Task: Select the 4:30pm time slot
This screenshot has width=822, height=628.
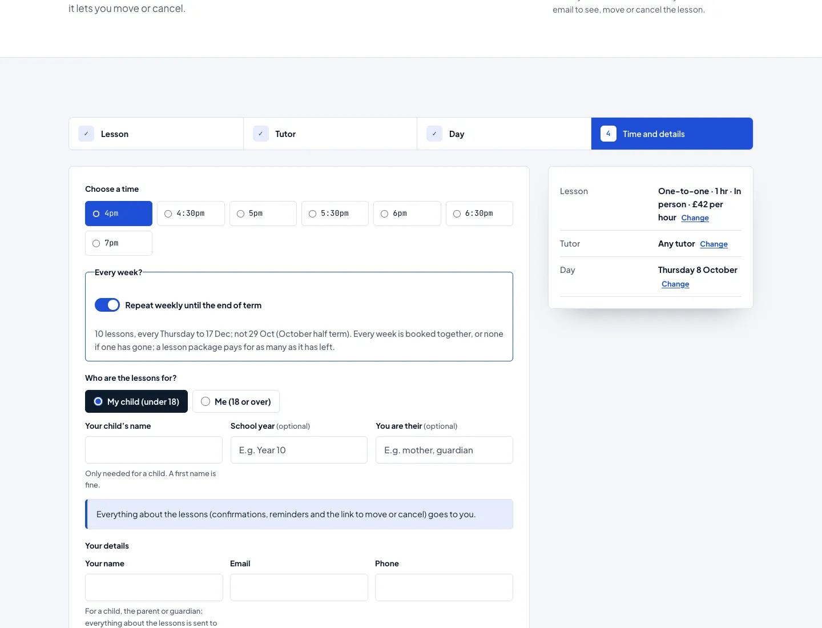Action: [191, 214]
